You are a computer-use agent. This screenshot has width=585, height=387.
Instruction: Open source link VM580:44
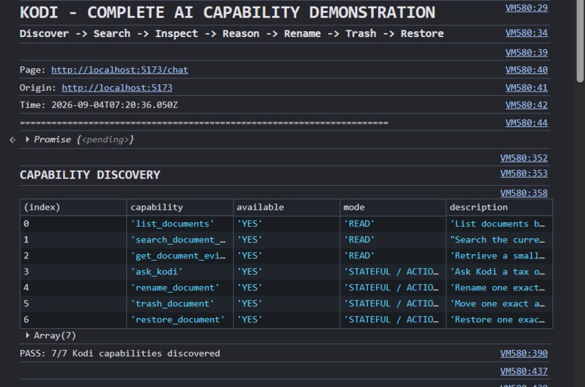526,123
